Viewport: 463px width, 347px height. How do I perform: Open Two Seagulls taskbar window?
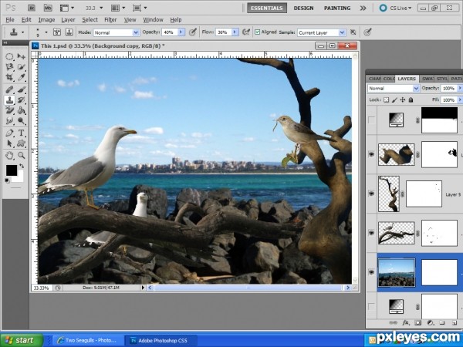click(88, 340)
